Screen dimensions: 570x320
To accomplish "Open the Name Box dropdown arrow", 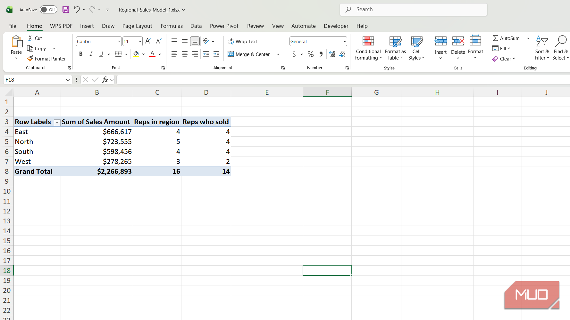I will [68, 80].
